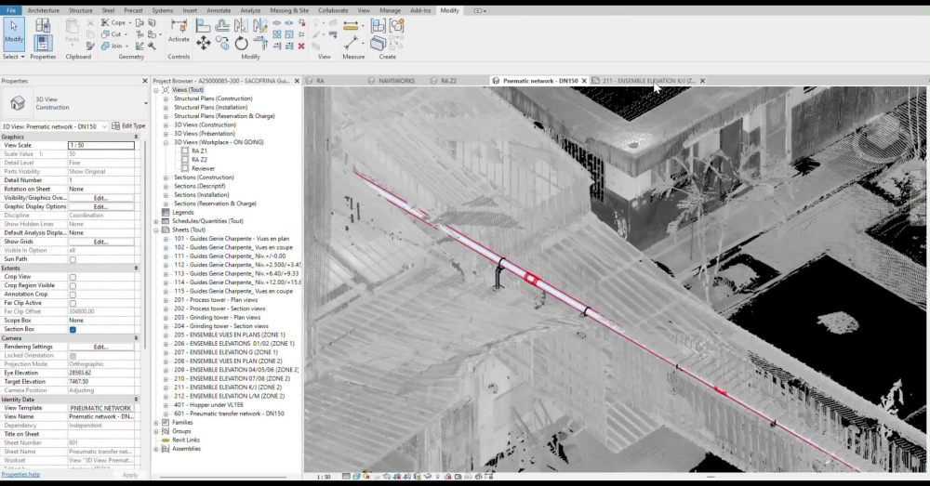Screen dimensions: 930x486
Task: Click Edit for Graphic Display Options
Action: click(x=100, y=207)
